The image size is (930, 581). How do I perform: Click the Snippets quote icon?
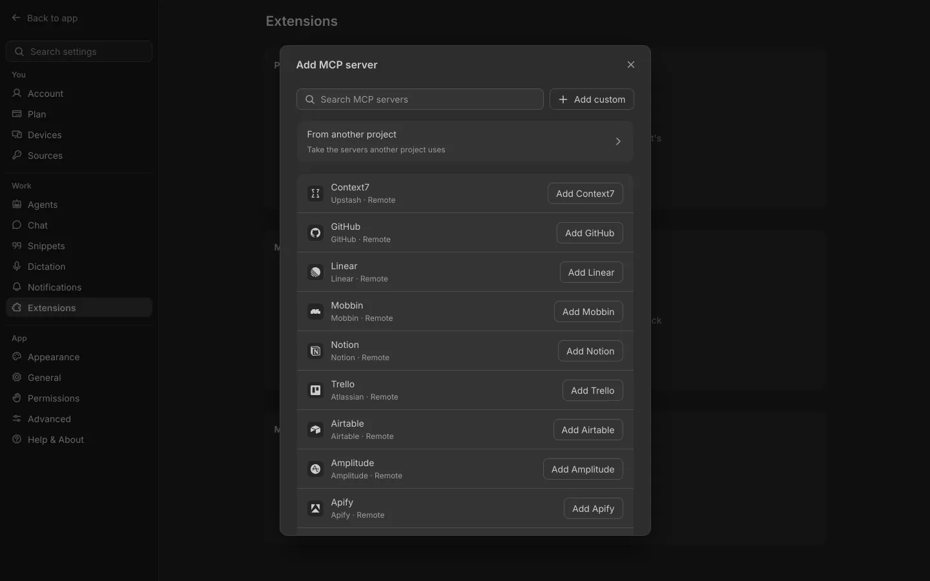(x=17, y=246)
